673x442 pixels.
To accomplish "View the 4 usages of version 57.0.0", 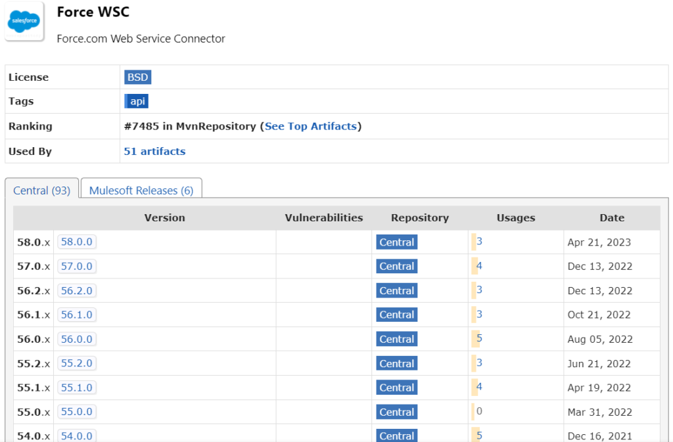I will click(x=479, y=266).
